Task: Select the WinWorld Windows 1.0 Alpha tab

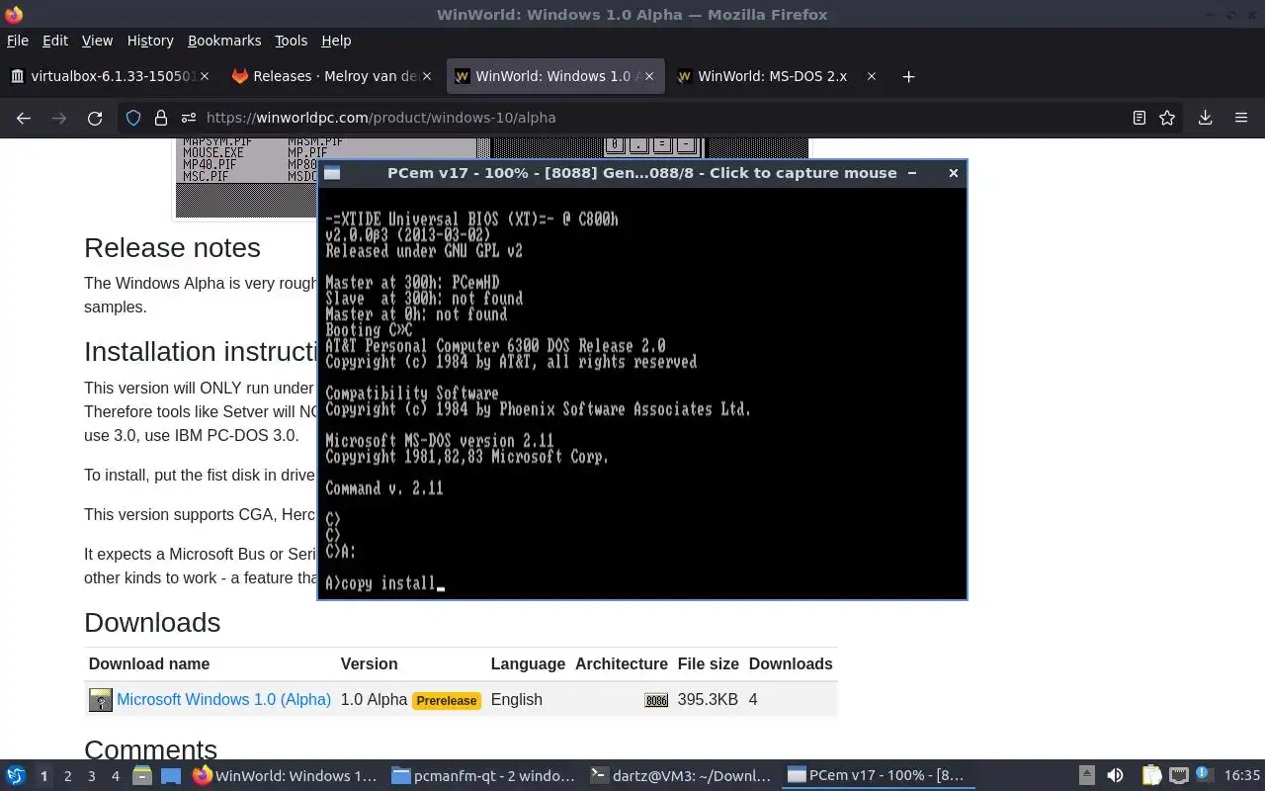Action: tap(555, 76)
